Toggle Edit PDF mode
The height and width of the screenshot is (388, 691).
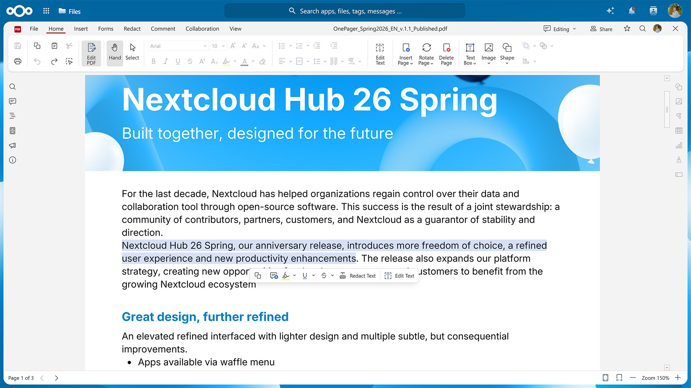pyautogui.click(x=91, y=54)
